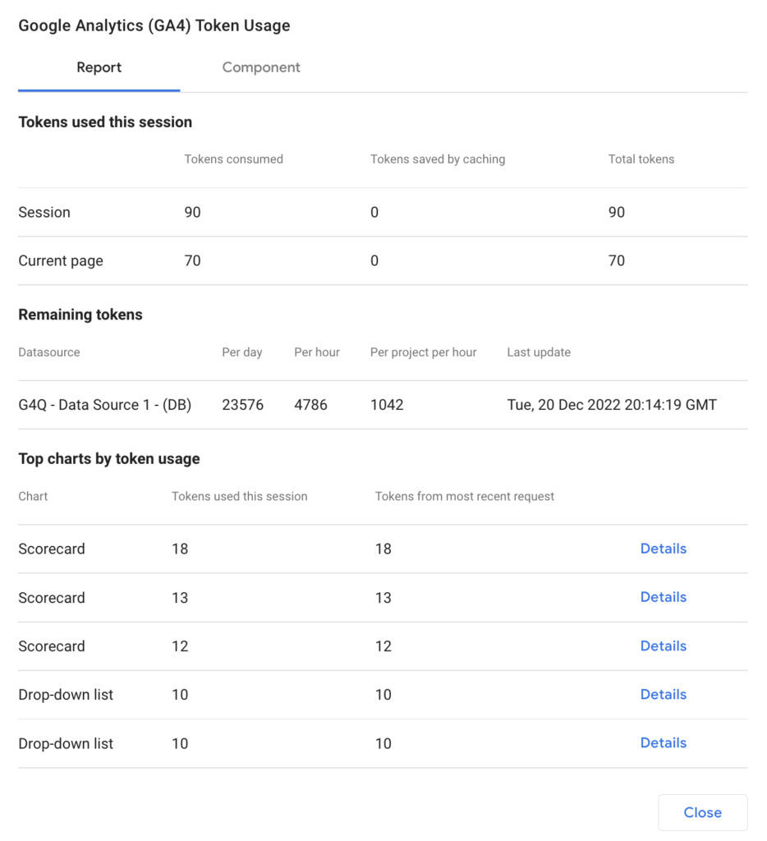Select the Report tab

point(99,67)
